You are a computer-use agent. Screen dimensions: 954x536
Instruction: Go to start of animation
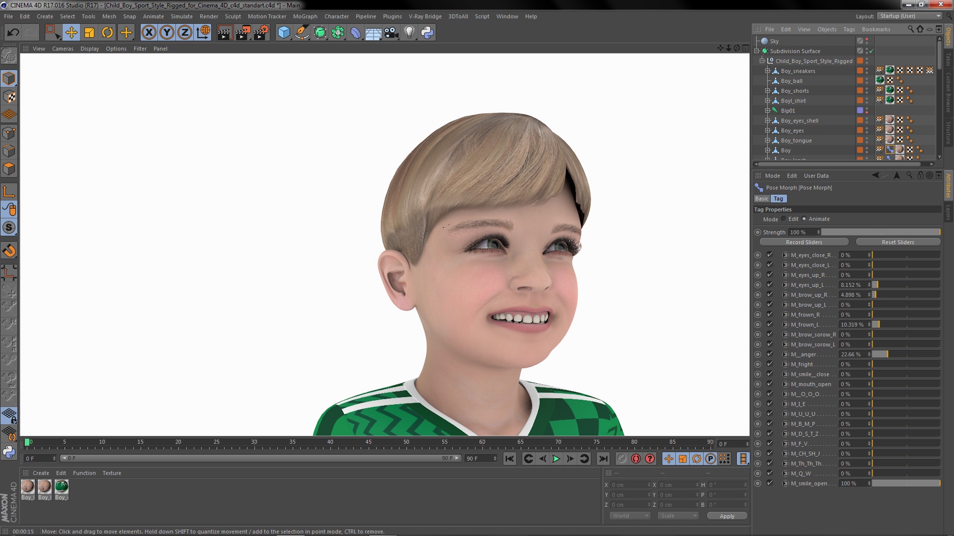(x=510, y=459)
